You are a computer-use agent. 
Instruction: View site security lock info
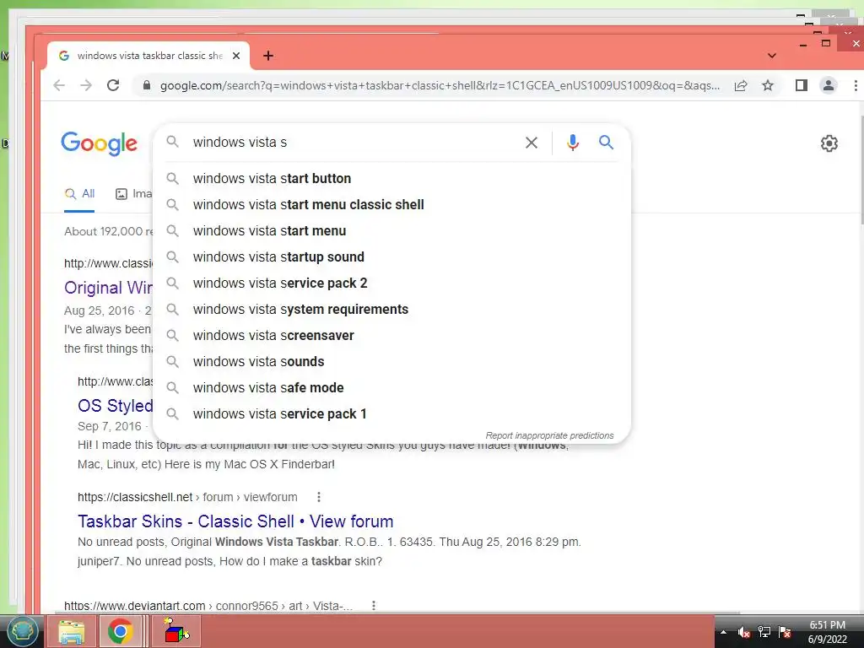click(147, 85)
